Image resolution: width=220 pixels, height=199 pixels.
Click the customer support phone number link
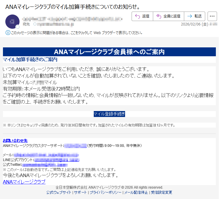75,145
